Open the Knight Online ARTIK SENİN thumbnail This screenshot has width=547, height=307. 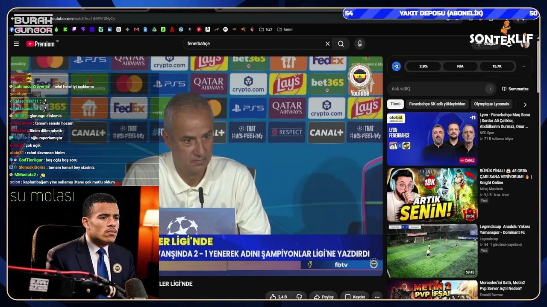tap(432, 194)
